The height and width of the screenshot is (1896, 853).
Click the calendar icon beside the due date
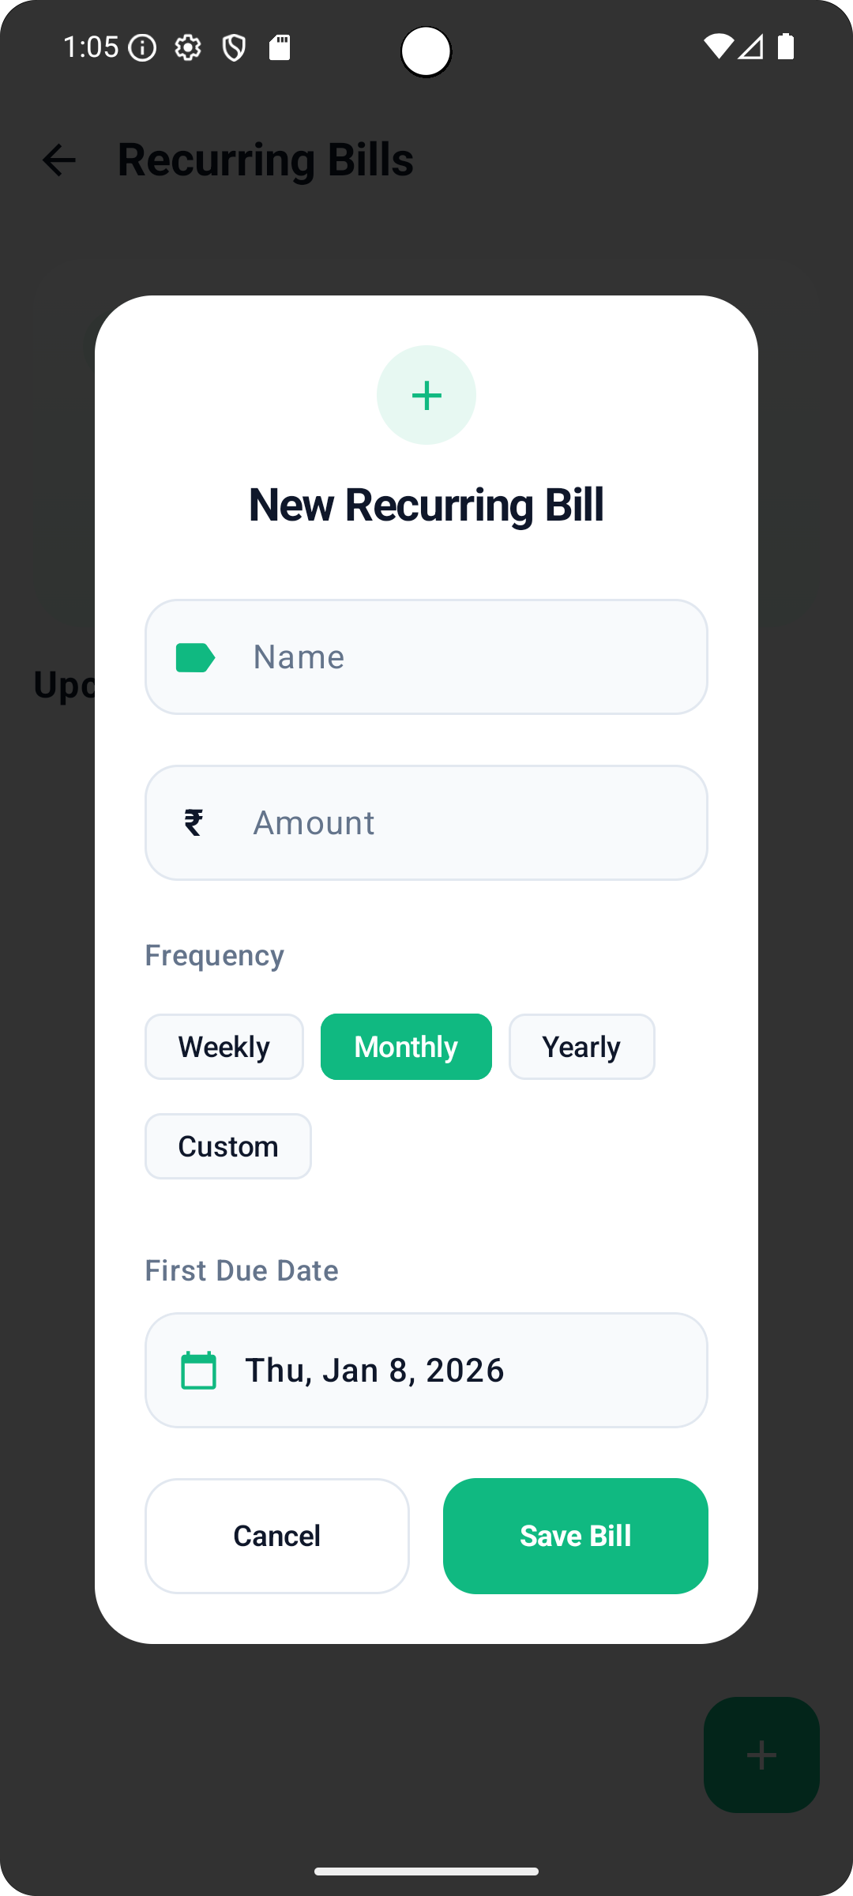point(200,1370)
